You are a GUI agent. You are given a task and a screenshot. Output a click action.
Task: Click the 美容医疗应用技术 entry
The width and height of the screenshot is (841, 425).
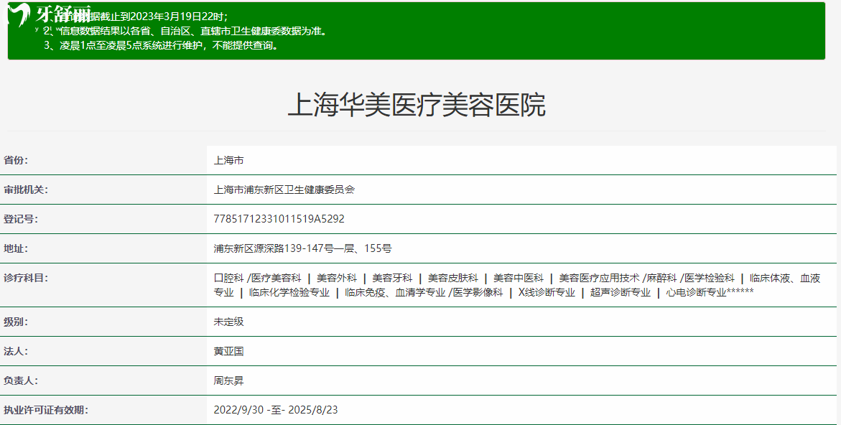click(599, 278)
